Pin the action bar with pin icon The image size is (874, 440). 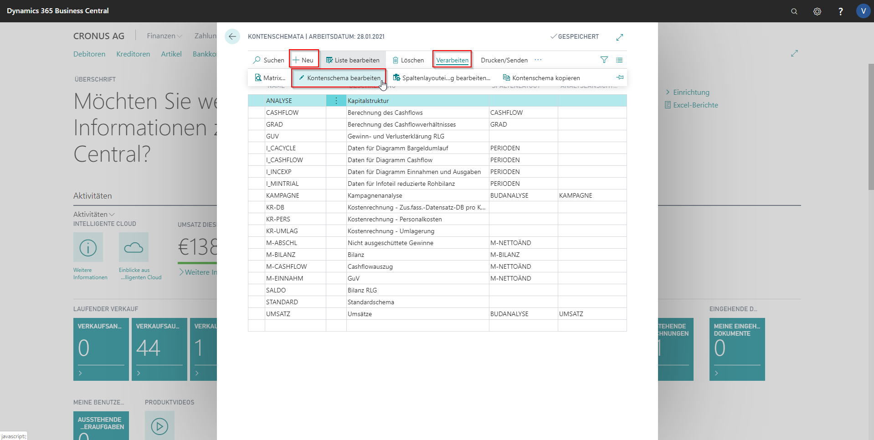tap(620, 77)
